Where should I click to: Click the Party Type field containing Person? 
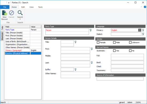(x=67, y=32)
